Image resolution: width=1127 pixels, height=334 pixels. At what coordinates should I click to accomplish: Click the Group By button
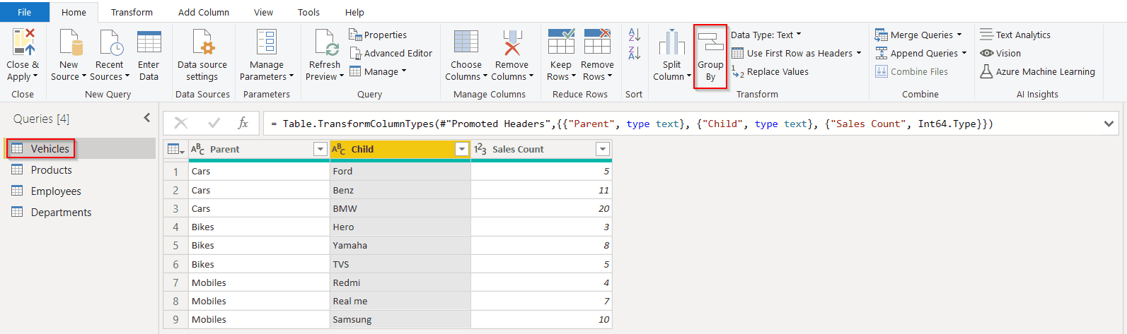[x=710, y=56]
